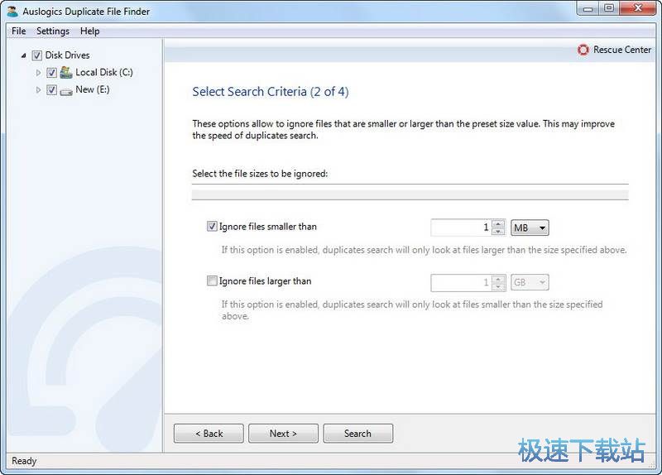
Task: Click the smaller-than size value field
Action: [460, 228]
